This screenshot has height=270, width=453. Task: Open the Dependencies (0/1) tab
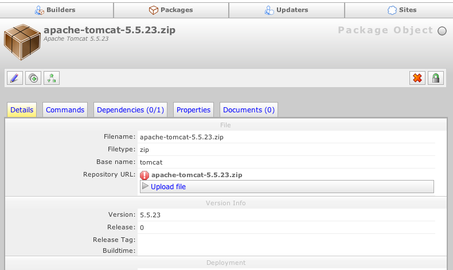click(130, 109)
